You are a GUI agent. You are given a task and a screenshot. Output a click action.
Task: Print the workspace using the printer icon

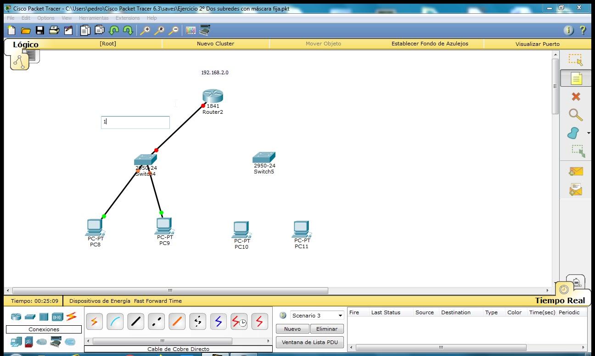(x=54, y=30)
